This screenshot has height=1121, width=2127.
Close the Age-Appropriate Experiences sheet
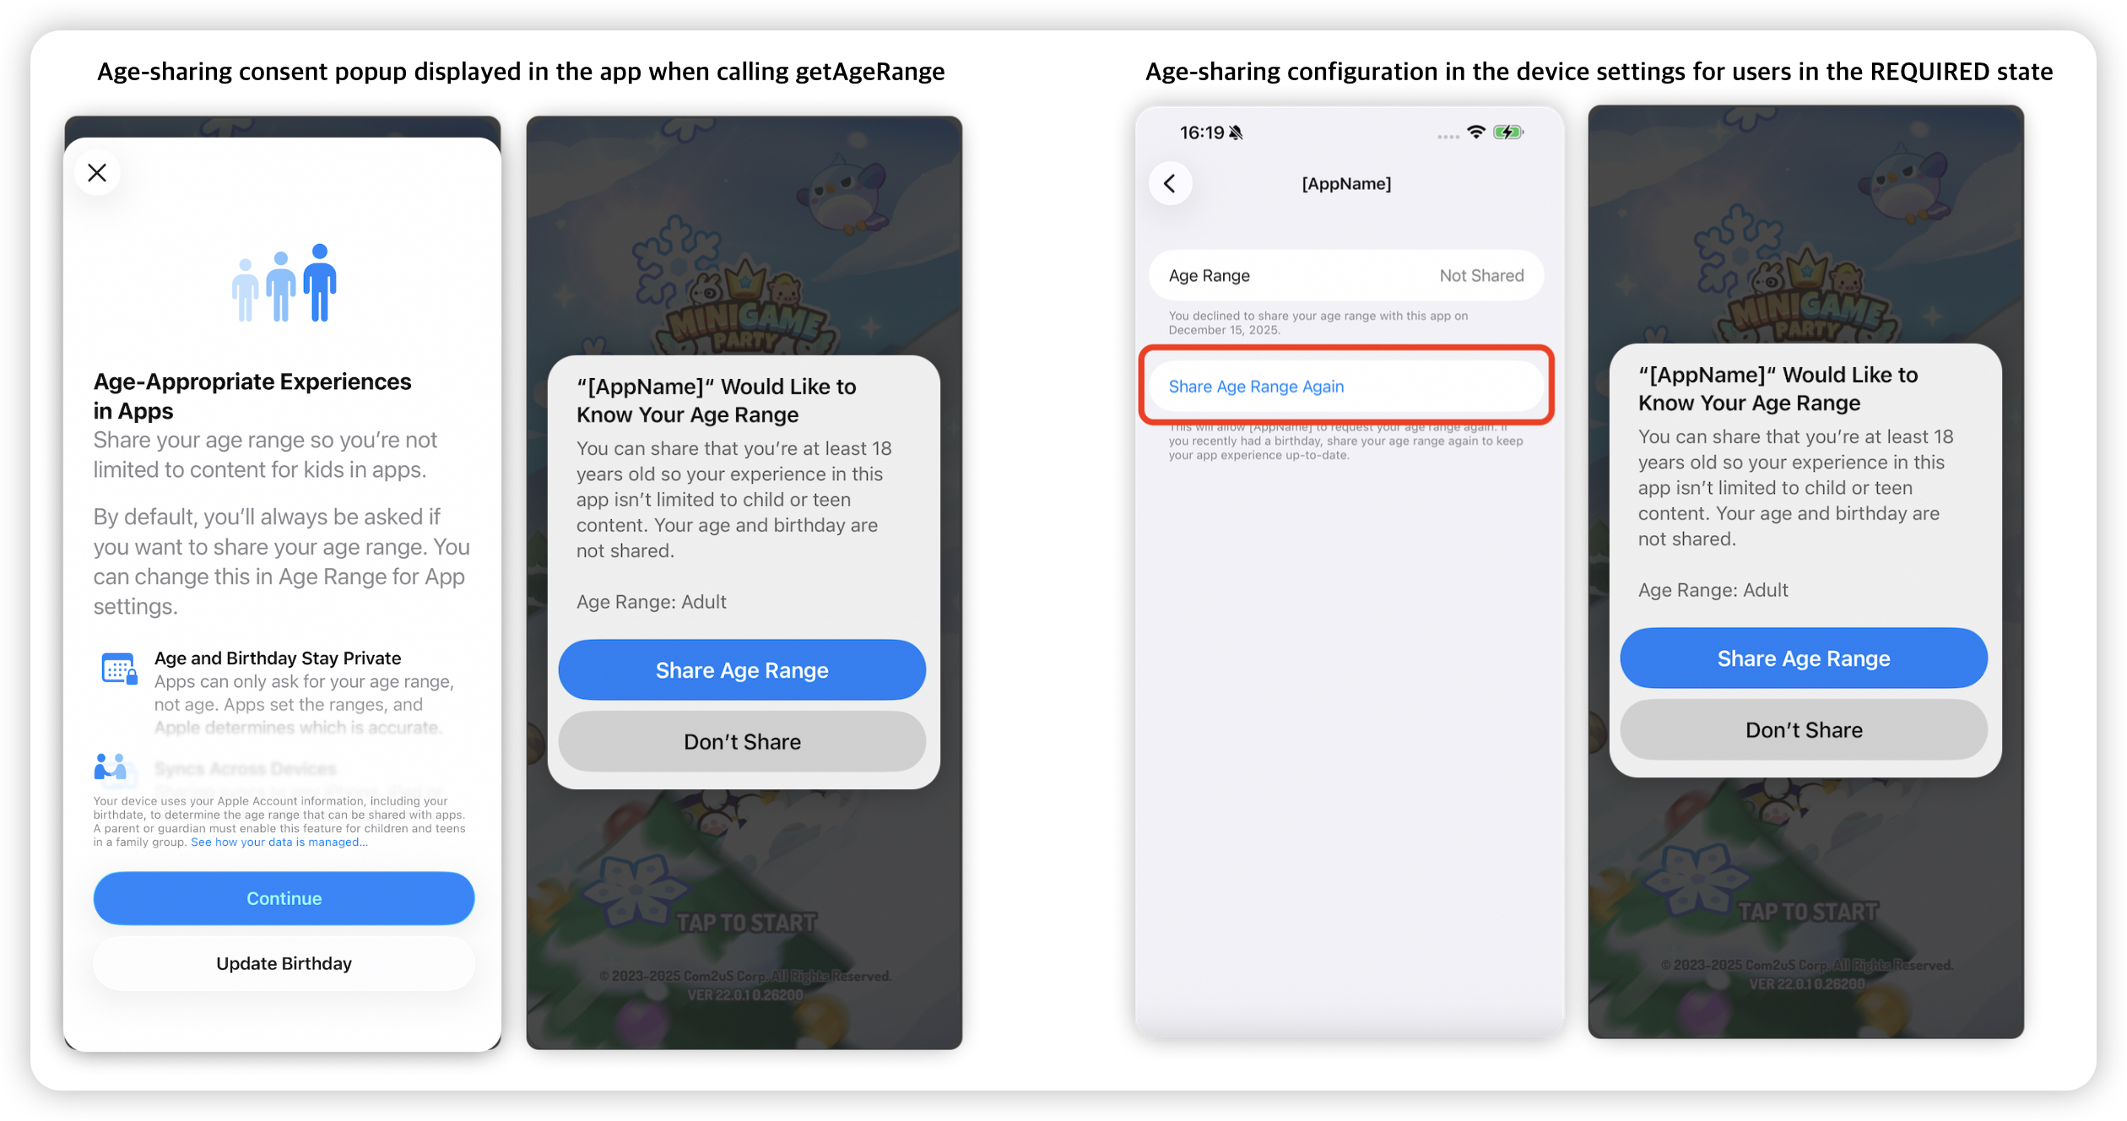click(97, 173)
